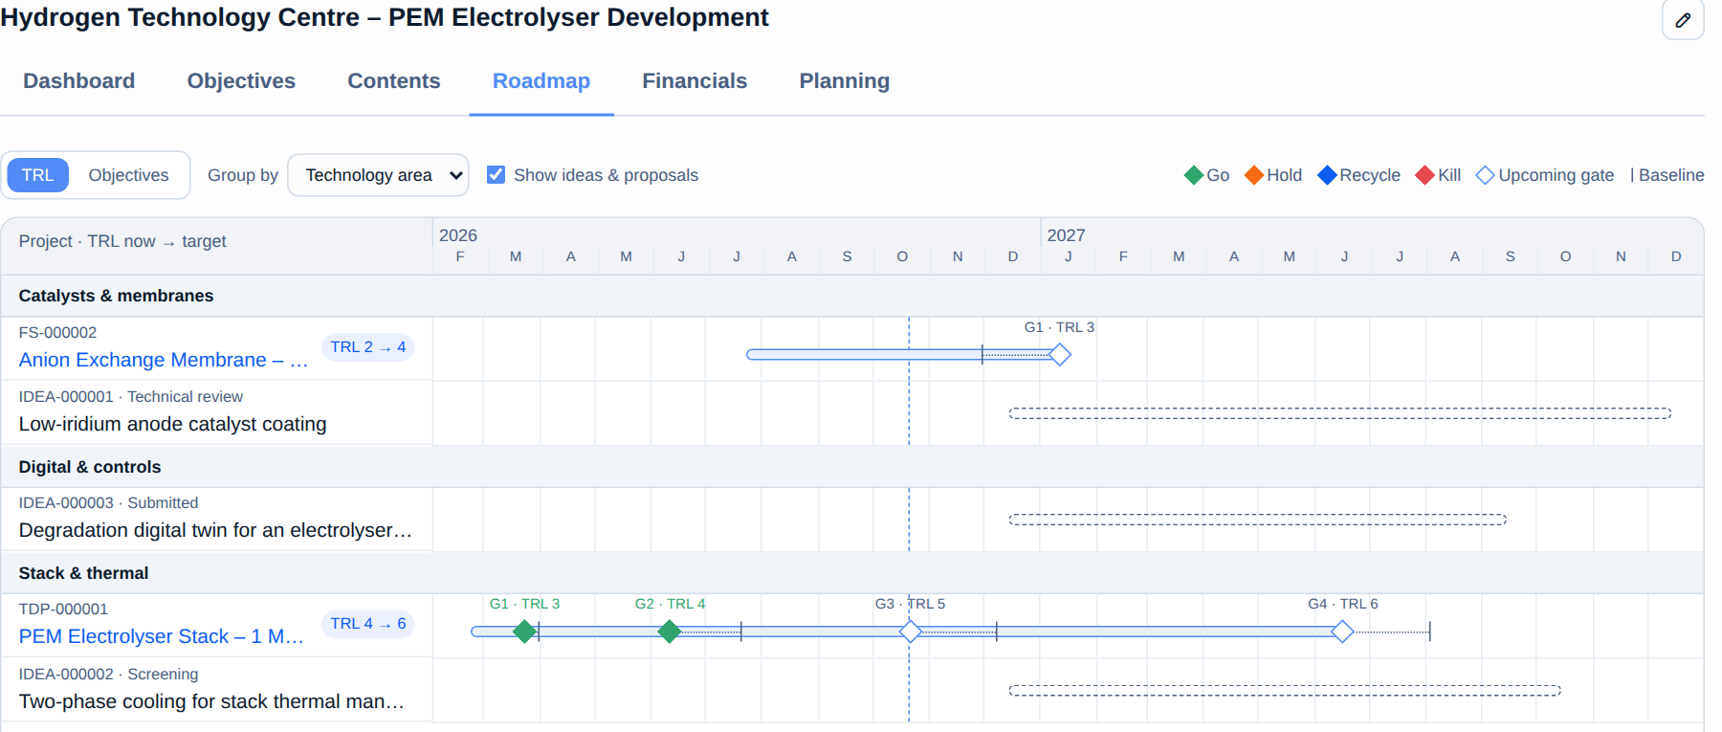Click FS-000002 project ID
Image resolution: width=1722 pixels, height=732 pixels.
(x=57, y=333)
